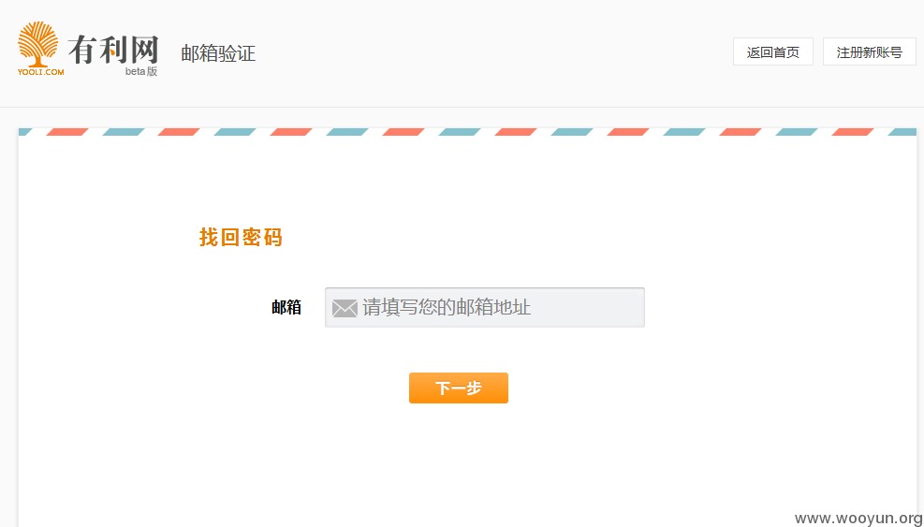Open 注册新账号 to register a new account
This screenshot has height=527, width=924.
pos(869,51)
